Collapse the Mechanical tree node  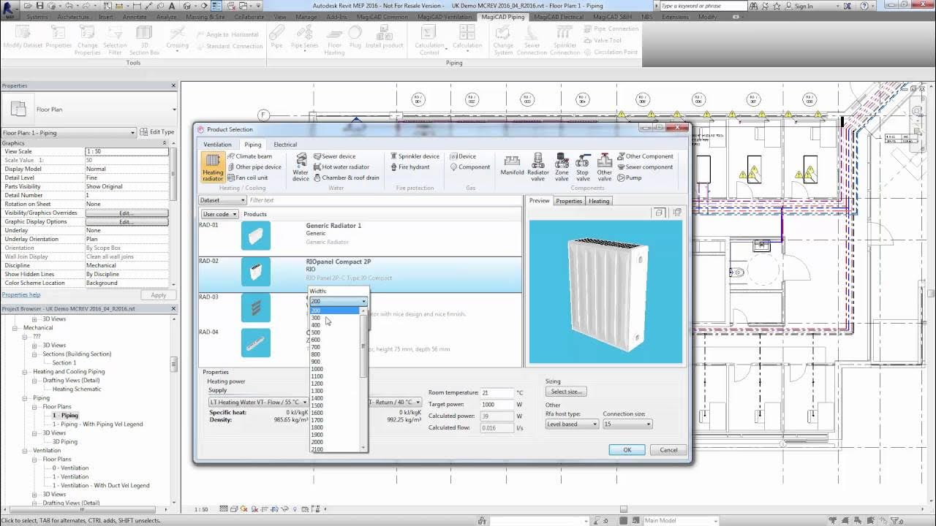point(15,328)
